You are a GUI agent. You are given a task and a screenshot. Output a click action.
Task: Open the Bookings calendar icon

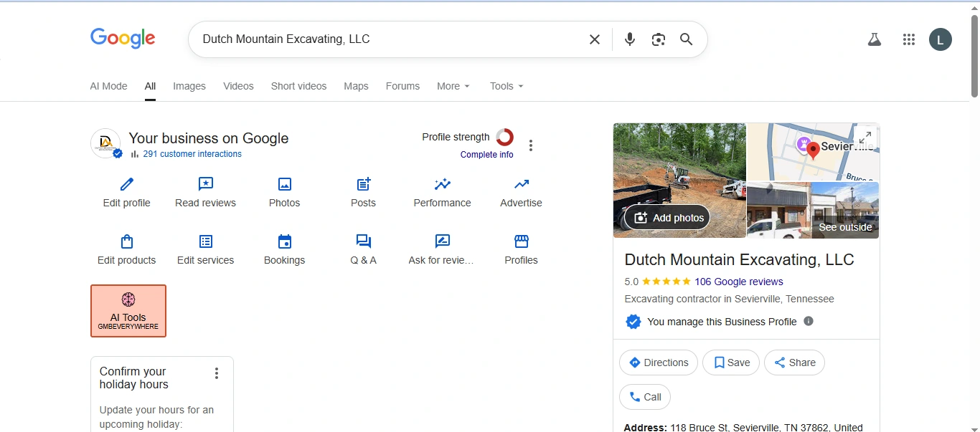[285, 241]
